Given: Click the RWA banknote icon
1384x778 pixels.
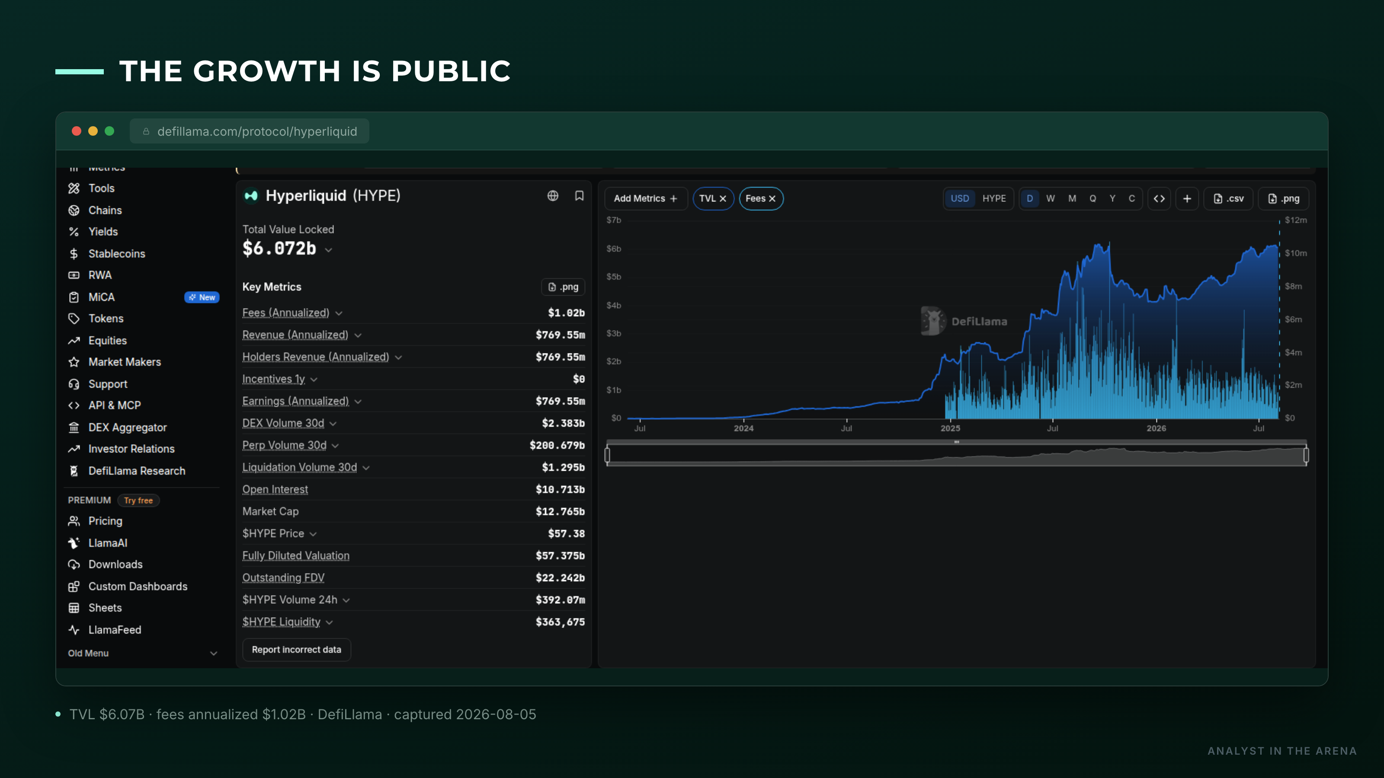Looking at the screenshot, I should pos(74,275).
